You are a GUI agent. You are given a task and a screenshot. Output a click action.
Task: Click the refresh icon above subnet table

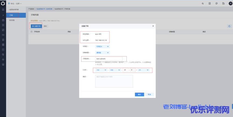point(229,26)
